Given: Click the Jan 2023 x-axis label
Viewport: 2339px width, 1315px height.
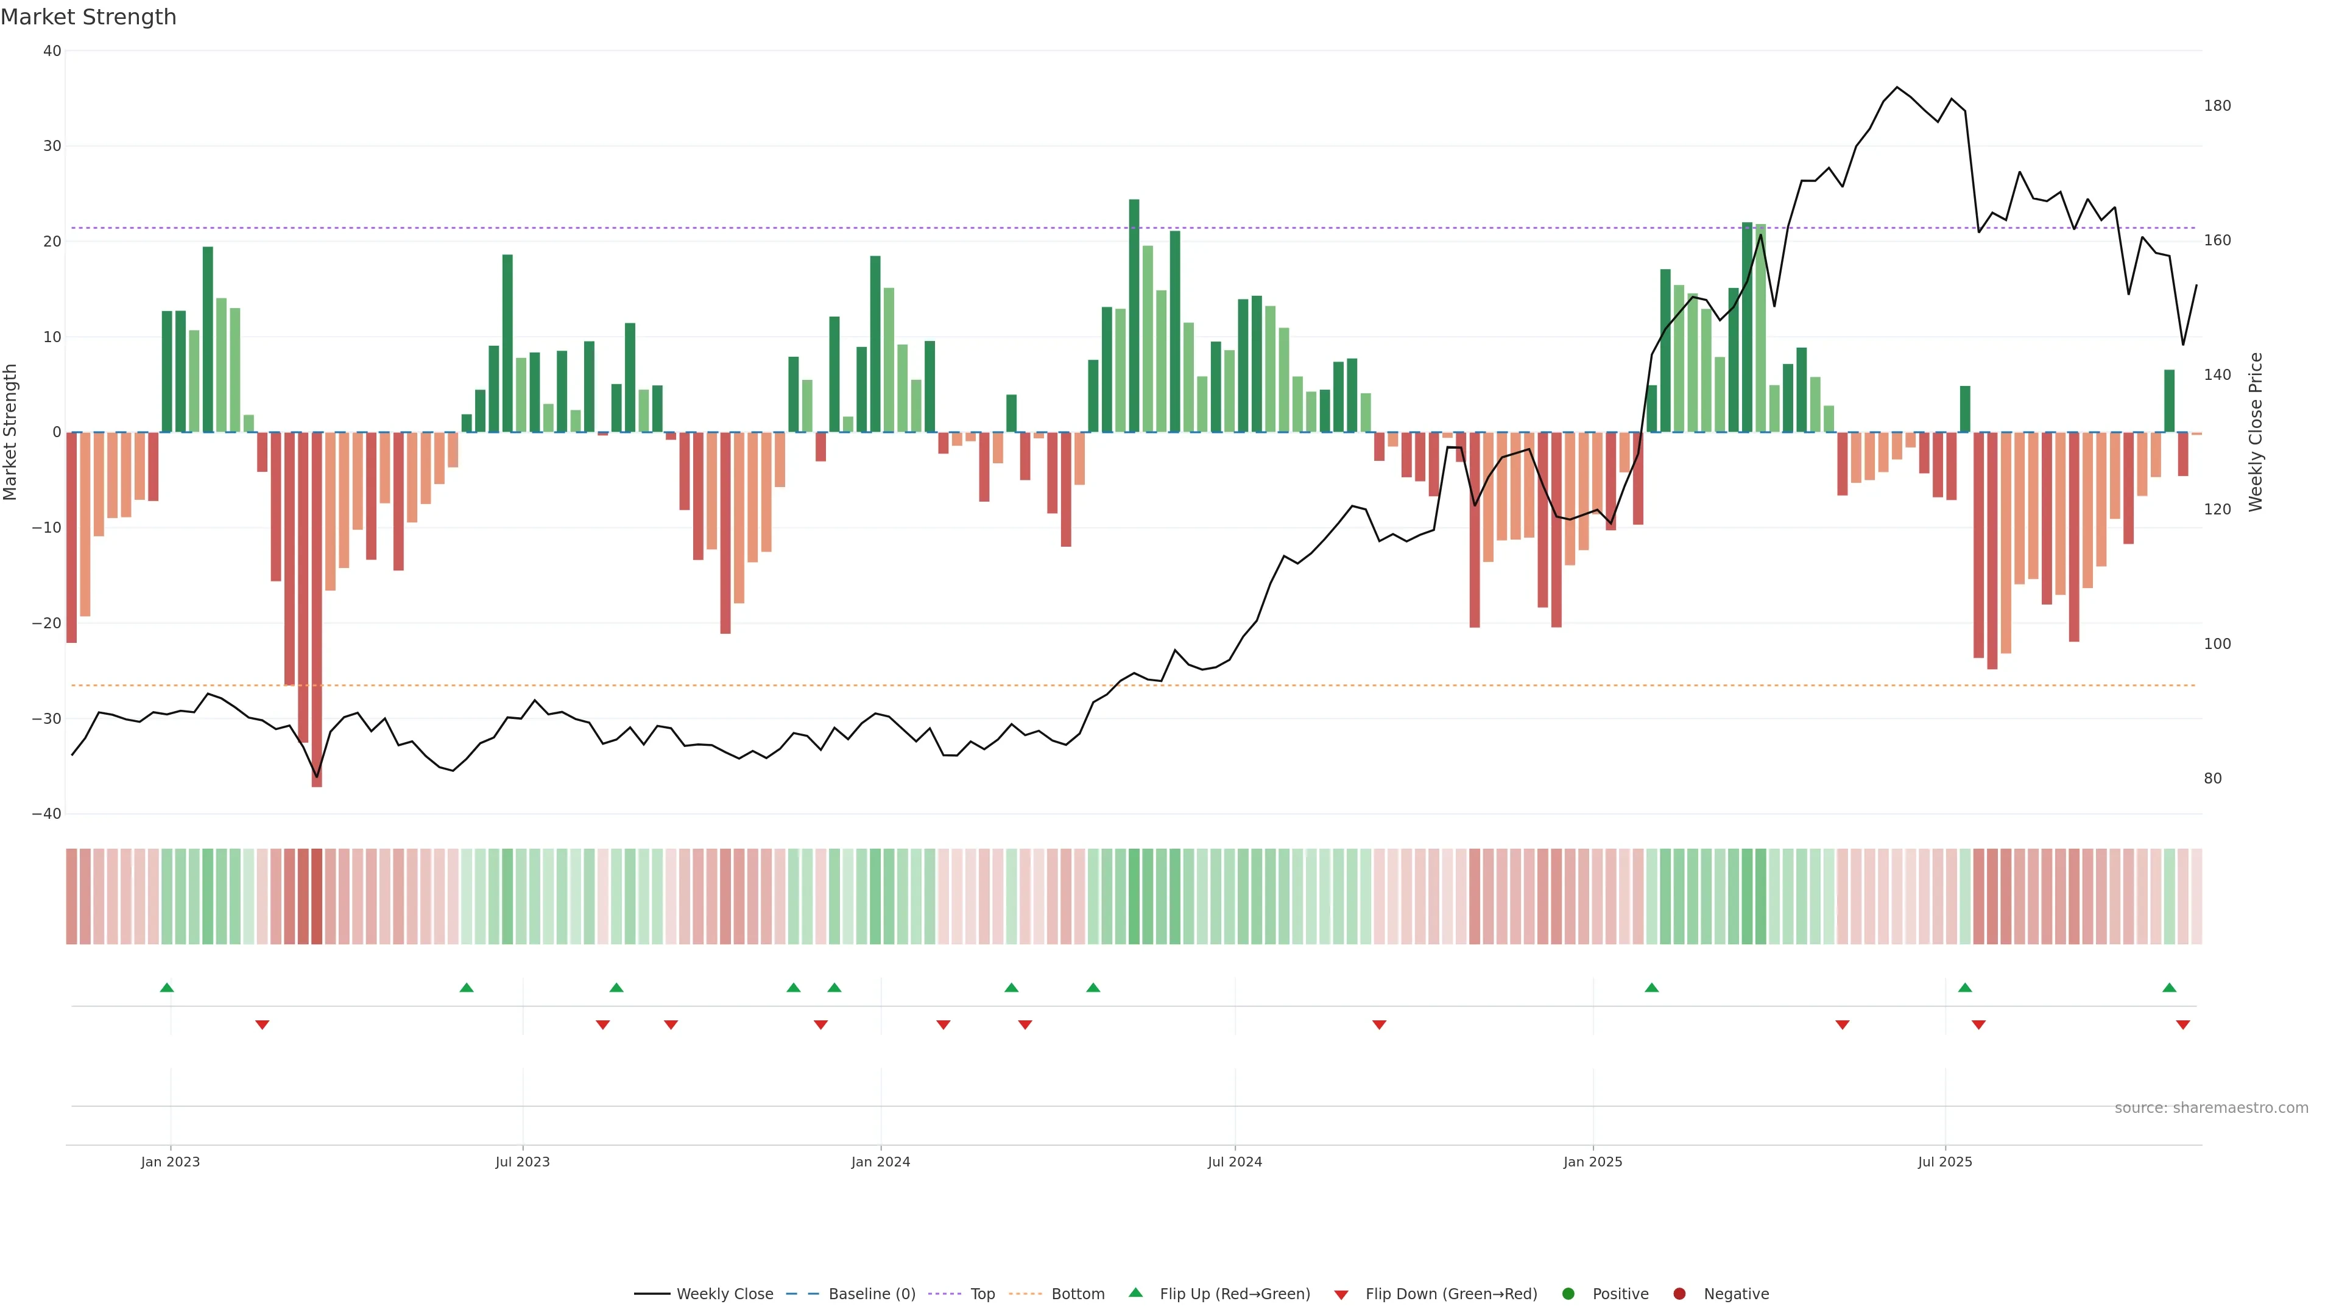Looking at the screenshot, I should (171, 1162).
